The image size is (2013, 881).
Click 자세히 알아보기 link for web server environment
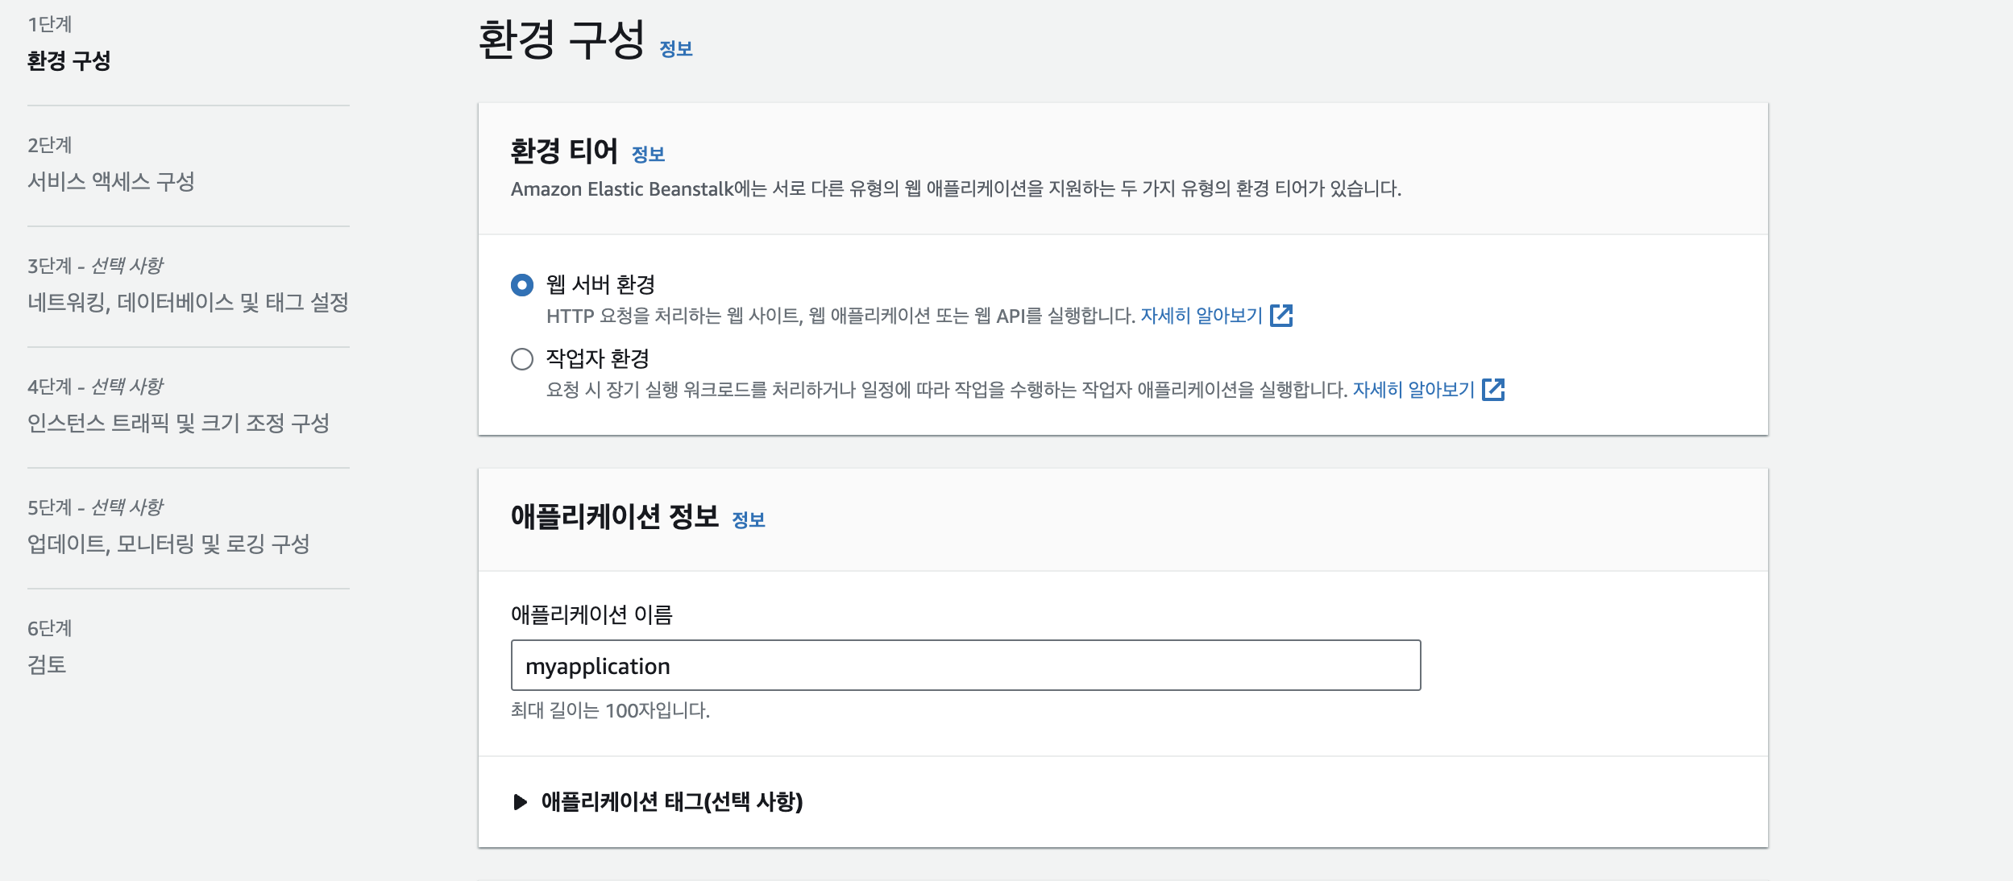(1201, 316)
